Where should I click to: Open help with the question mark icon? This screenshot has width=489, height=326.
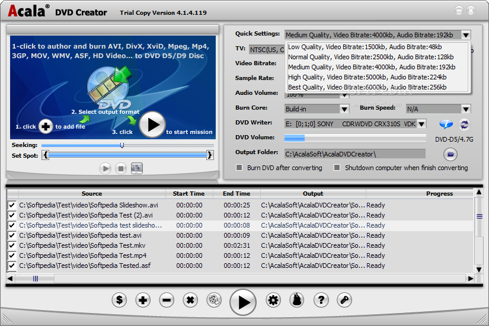[x=321, y=300]
